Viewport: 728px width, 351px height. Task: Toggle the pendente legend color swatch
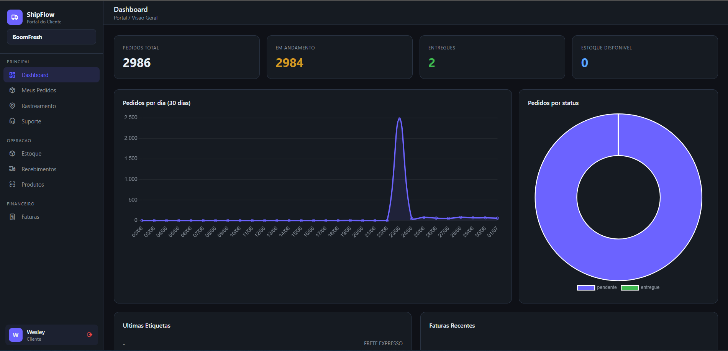[x=586, y=288]
